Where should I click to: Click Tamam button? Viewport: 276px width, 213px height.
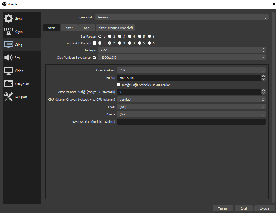[x=223, y=208]
